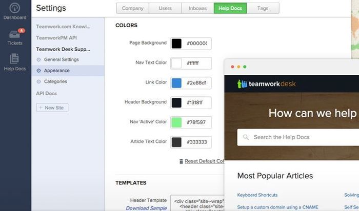Click the General Settings gear icon
The width and height of the screenshot is (359, 211).
(x=38, y=60)
